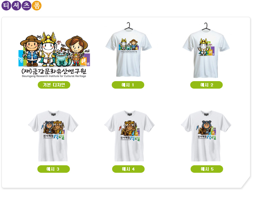The image size is (253, 218).
Task: Open example 4 t-shirt with tiger character
Action: tap(129, 136)
